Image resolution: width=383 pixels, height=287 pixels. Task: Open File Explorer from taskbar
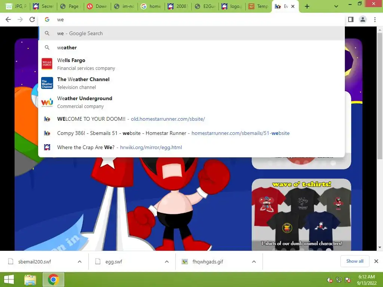(30, 280)
